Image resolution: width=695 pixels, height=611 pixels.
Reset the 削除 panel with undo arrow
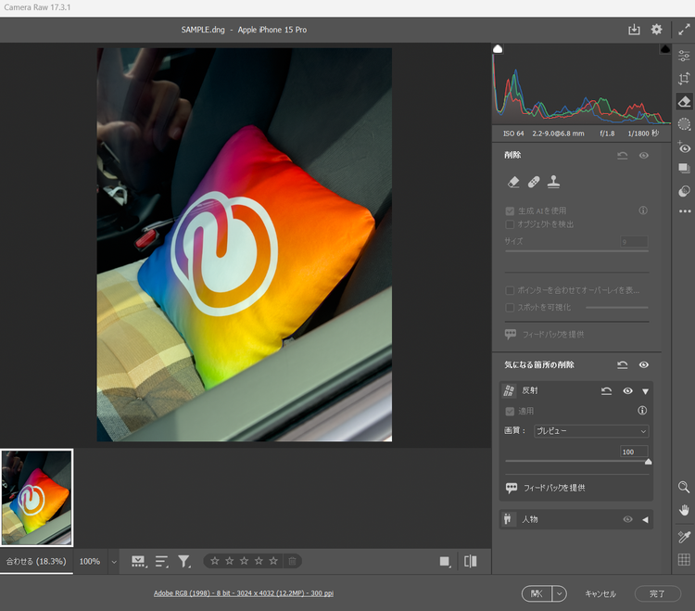(x=623, y=155)
